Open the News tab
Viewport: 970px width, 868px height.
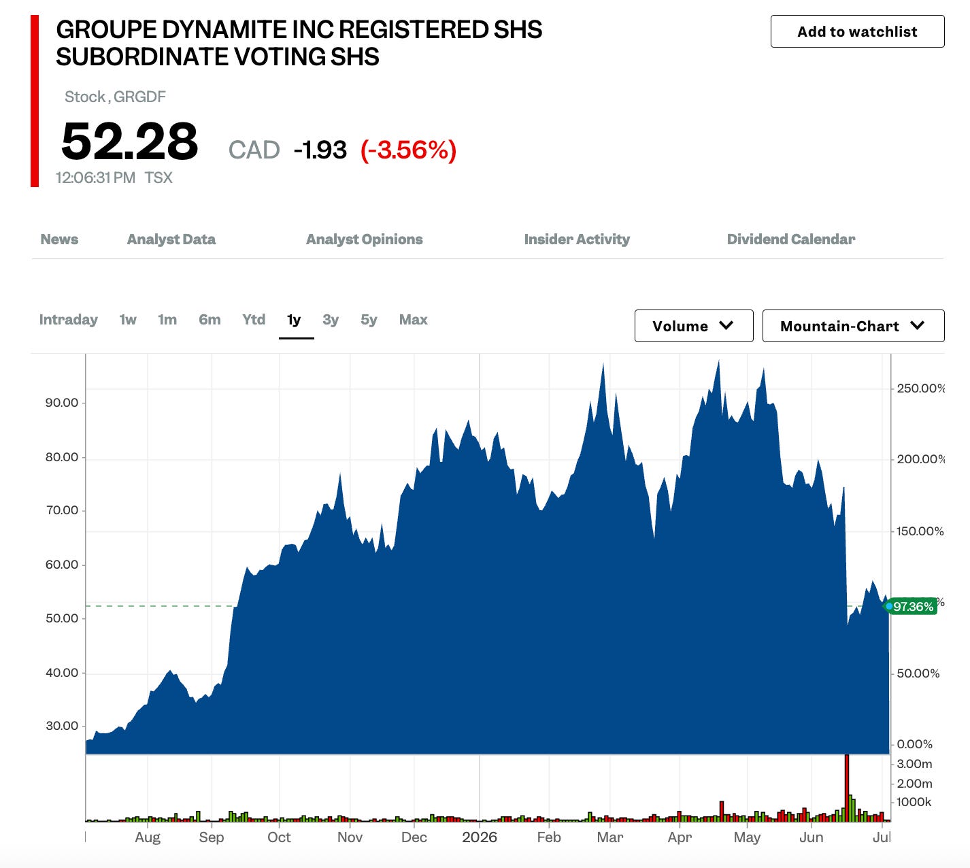tap(59, 239)
